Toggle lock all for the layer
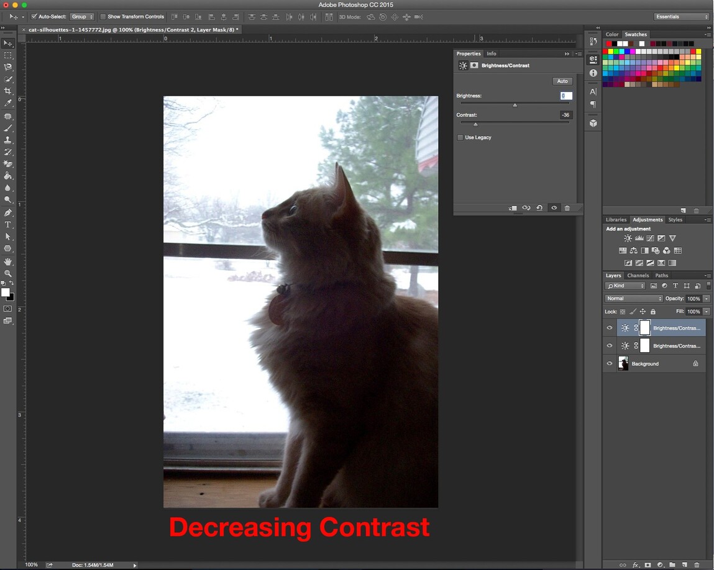This screenshot has height=570, width=714. [653, 312]
